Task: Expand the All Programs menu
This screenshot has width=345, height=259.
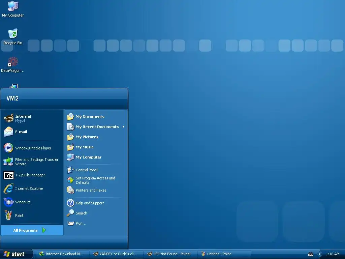Action: pos(32,230)
